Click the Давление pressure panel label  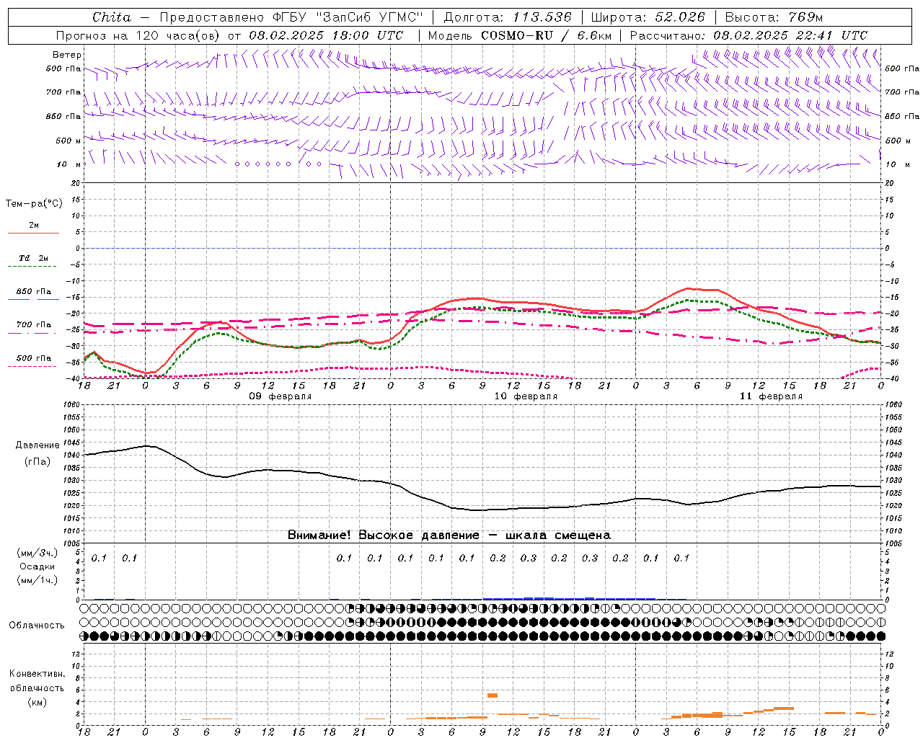click(37, 445)
